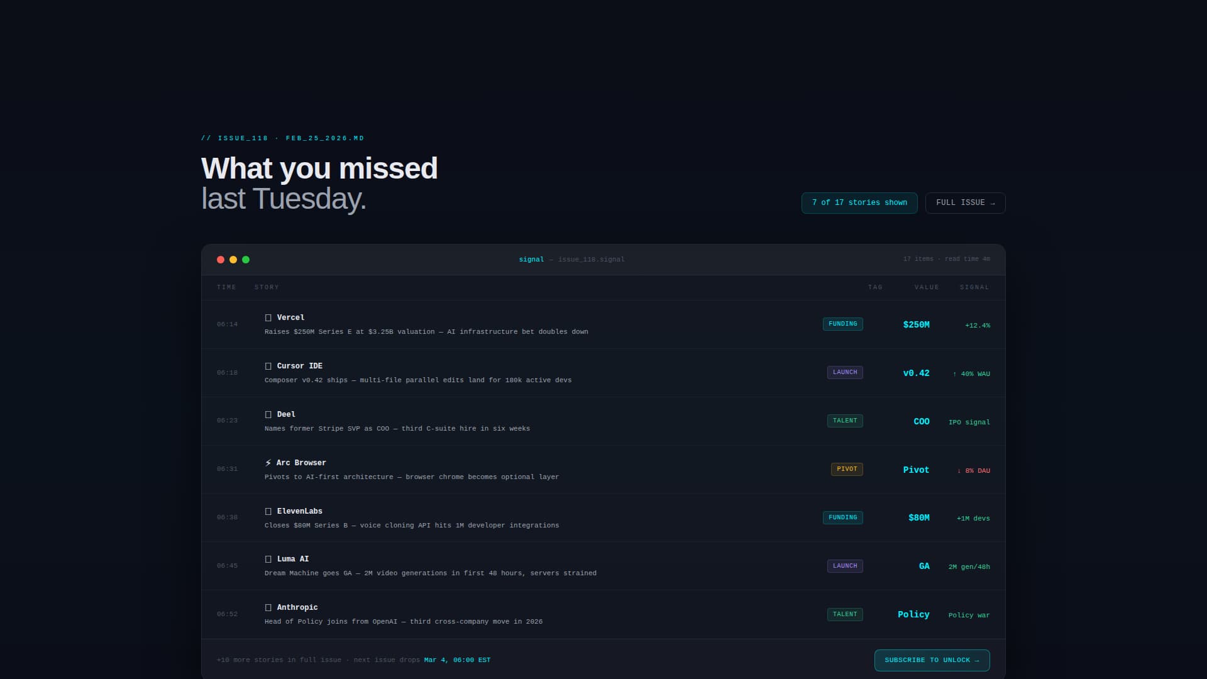Click the ISSUE_118 FEB_25_2026.MD label
Screen dimensions: 1207x679
click(283, 138)
